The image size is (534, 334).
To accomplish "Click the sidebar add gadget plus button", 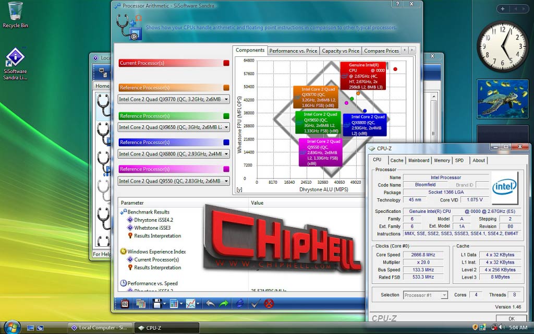I will (x=503, y=9).
